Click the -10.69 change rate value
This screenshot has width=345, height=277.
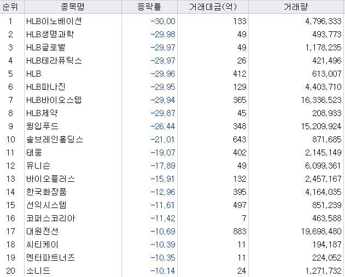click(163, 232)
